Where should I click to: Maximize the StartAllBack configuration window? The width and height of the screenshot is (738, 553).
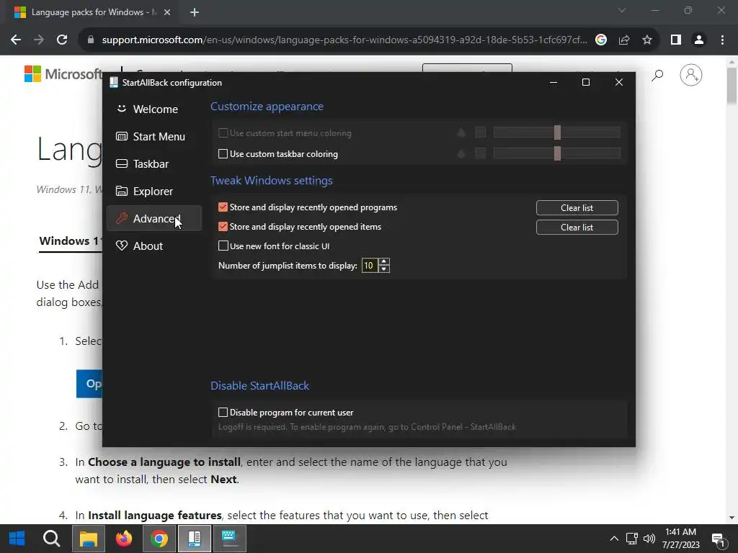point(586,82)
